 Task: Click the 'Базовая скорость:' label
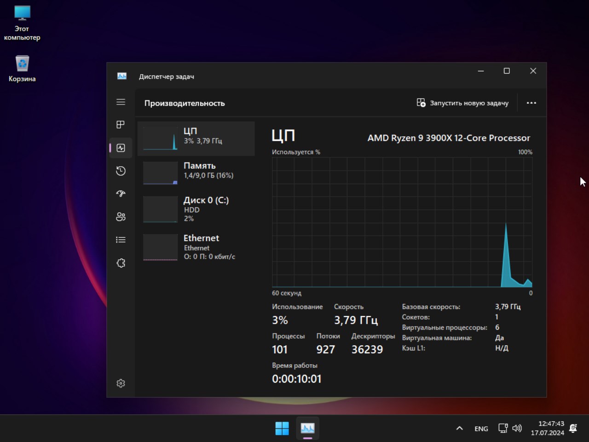click(431, 307)
